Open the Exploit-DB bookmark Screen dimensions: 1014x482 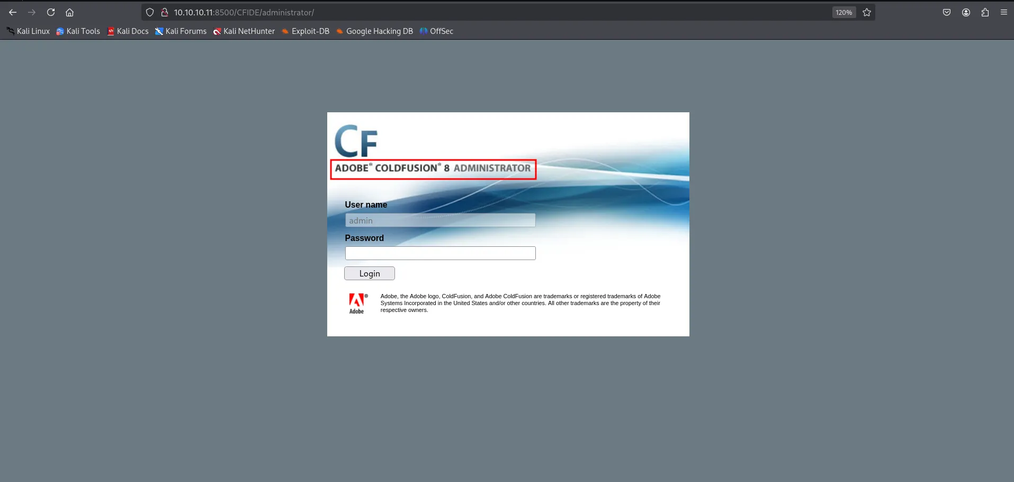coord(306,31)
